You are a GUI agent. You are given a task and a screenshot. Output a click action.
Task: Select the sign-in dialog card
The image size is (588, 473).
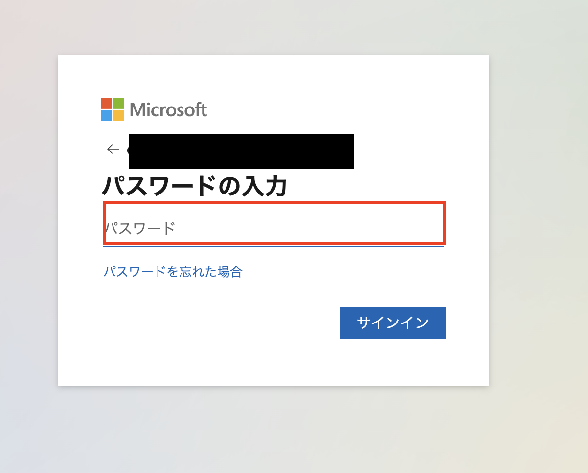pyautogui.click(x=273, y=220)
